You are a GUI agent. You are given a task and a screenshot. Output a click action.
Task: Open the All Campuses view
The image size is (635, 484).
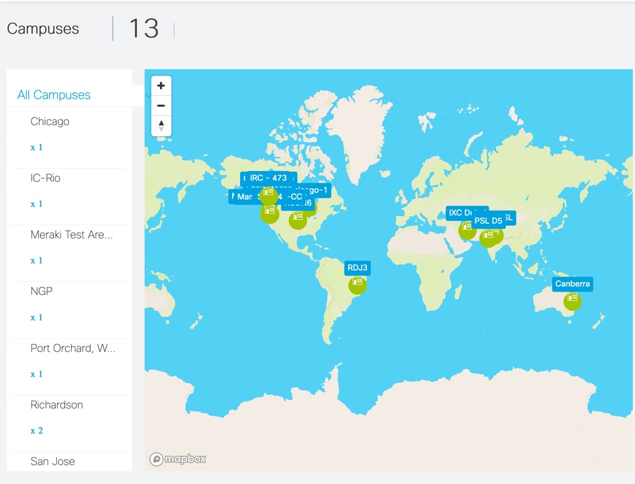(54, 95)
